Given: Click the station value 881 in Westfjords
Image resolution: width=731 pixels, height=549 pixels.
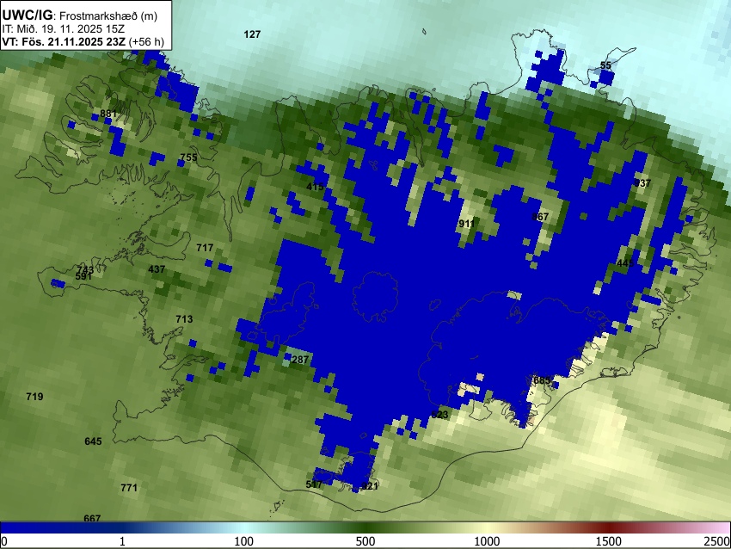Looking at the screenshot, I should [108, 114].
